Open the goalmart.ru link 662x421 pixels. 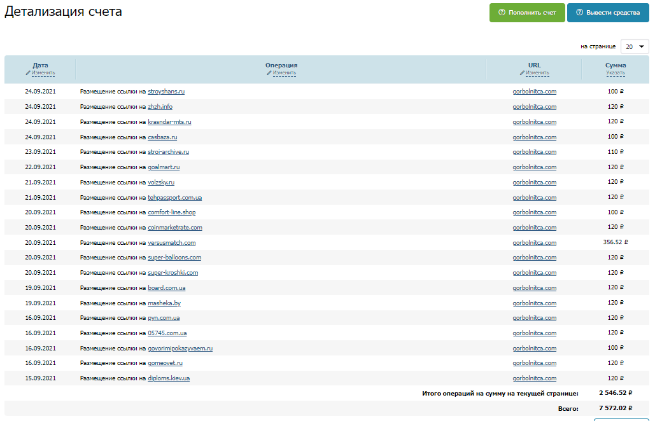164,167
